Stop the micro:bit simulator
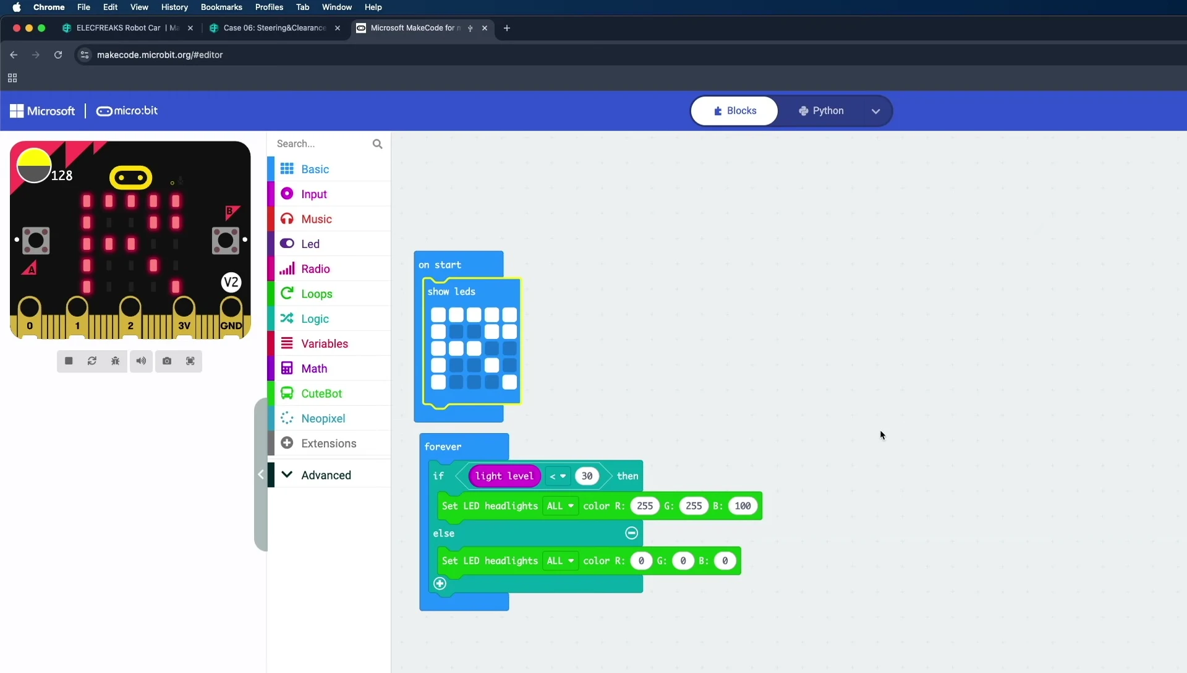This screenshot has width=1187, height=673. [68, 361]
